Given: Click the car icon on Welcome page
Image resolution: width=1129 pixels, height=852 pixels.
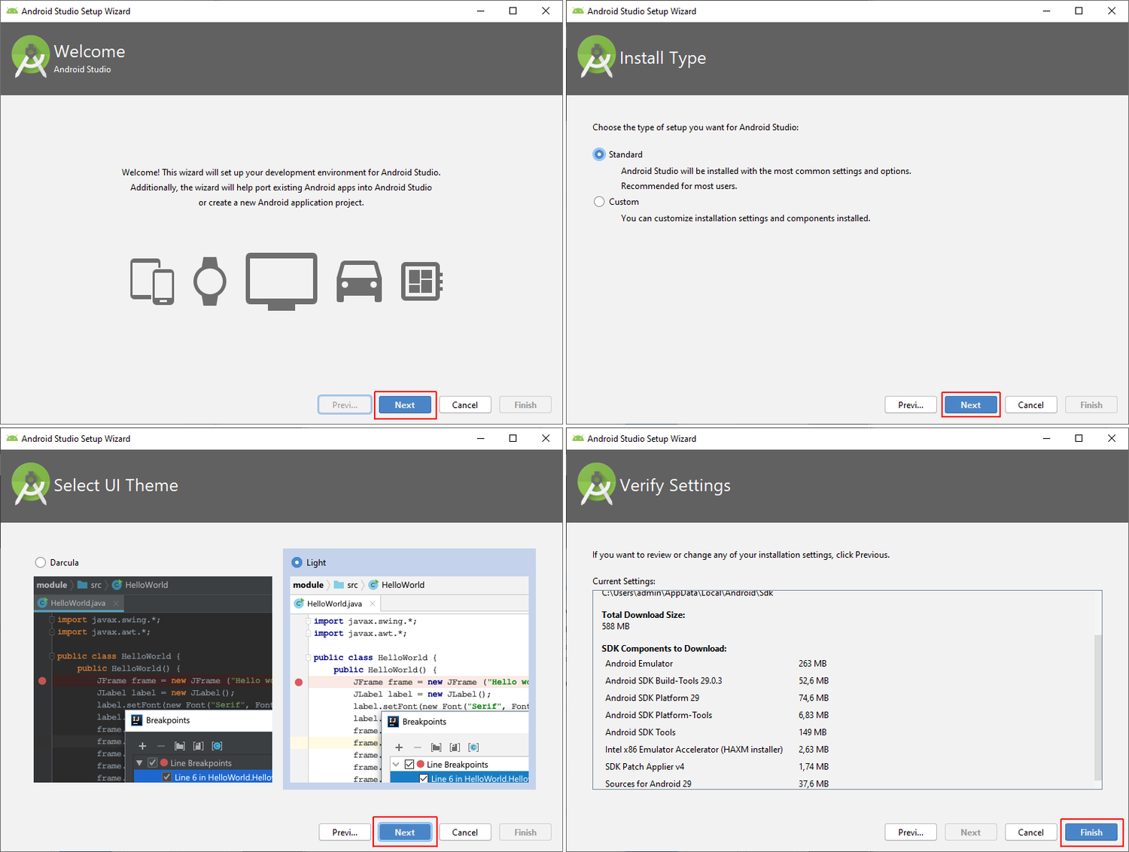Looking at the screenshot, I should pyautogui.click(x=359, y=281).
